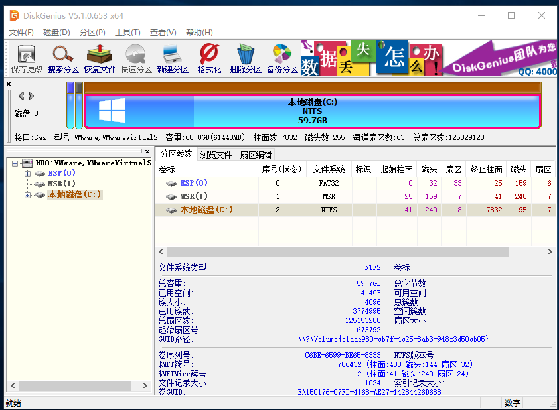Click the 序号(状态) column header
559x410 pixels.
(x=282, y=170)
